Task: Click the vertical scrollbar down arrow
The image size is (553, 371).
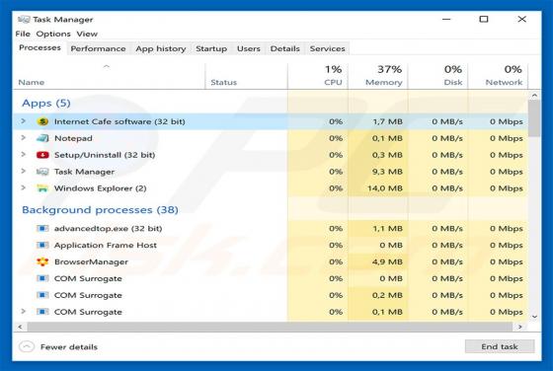Action: tap(534, 317)
